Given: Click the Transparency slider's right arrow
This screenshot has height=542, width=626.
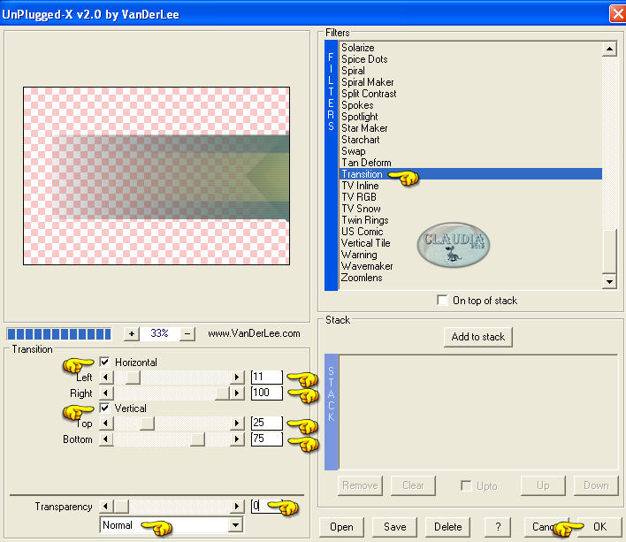Looking at the screenshot, I should 237,507.
